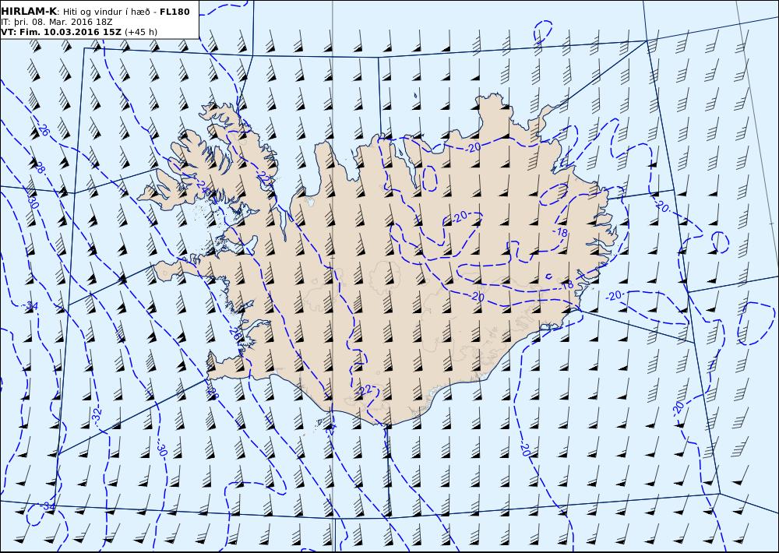Viewport: 779px width, 553px height.
Task: Select the "Hiti og vindur í hæð" title text
Action: [x=106, y=12]
